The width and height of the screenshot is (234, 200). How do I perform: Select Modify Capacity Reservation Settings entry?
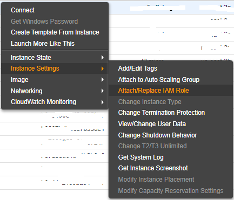pyautogui.click(x=171, y=191)
